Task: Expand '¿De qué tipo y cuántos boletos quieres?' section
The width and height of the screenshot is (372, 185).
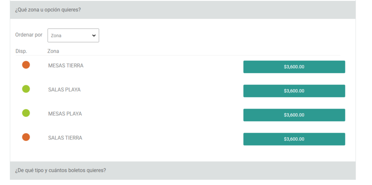Action: click(x=183, y=170)
